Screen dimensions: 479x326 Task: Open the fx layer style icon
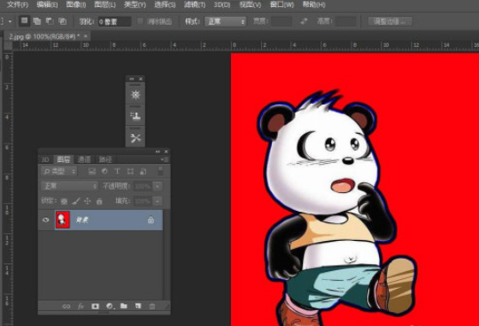[81, 306]
